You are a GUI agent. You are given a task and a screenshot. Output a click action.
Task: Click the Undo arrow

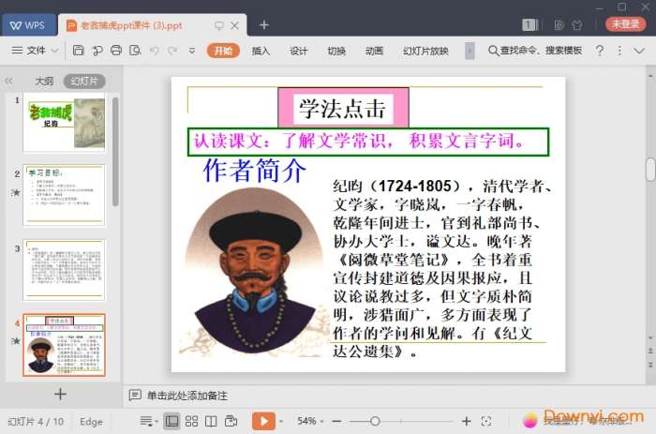point(154,51)
